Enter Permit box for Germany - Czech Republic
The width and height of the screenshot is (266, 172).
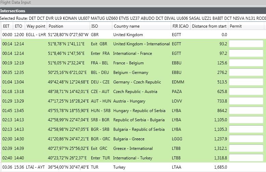(x=246, y=82)
